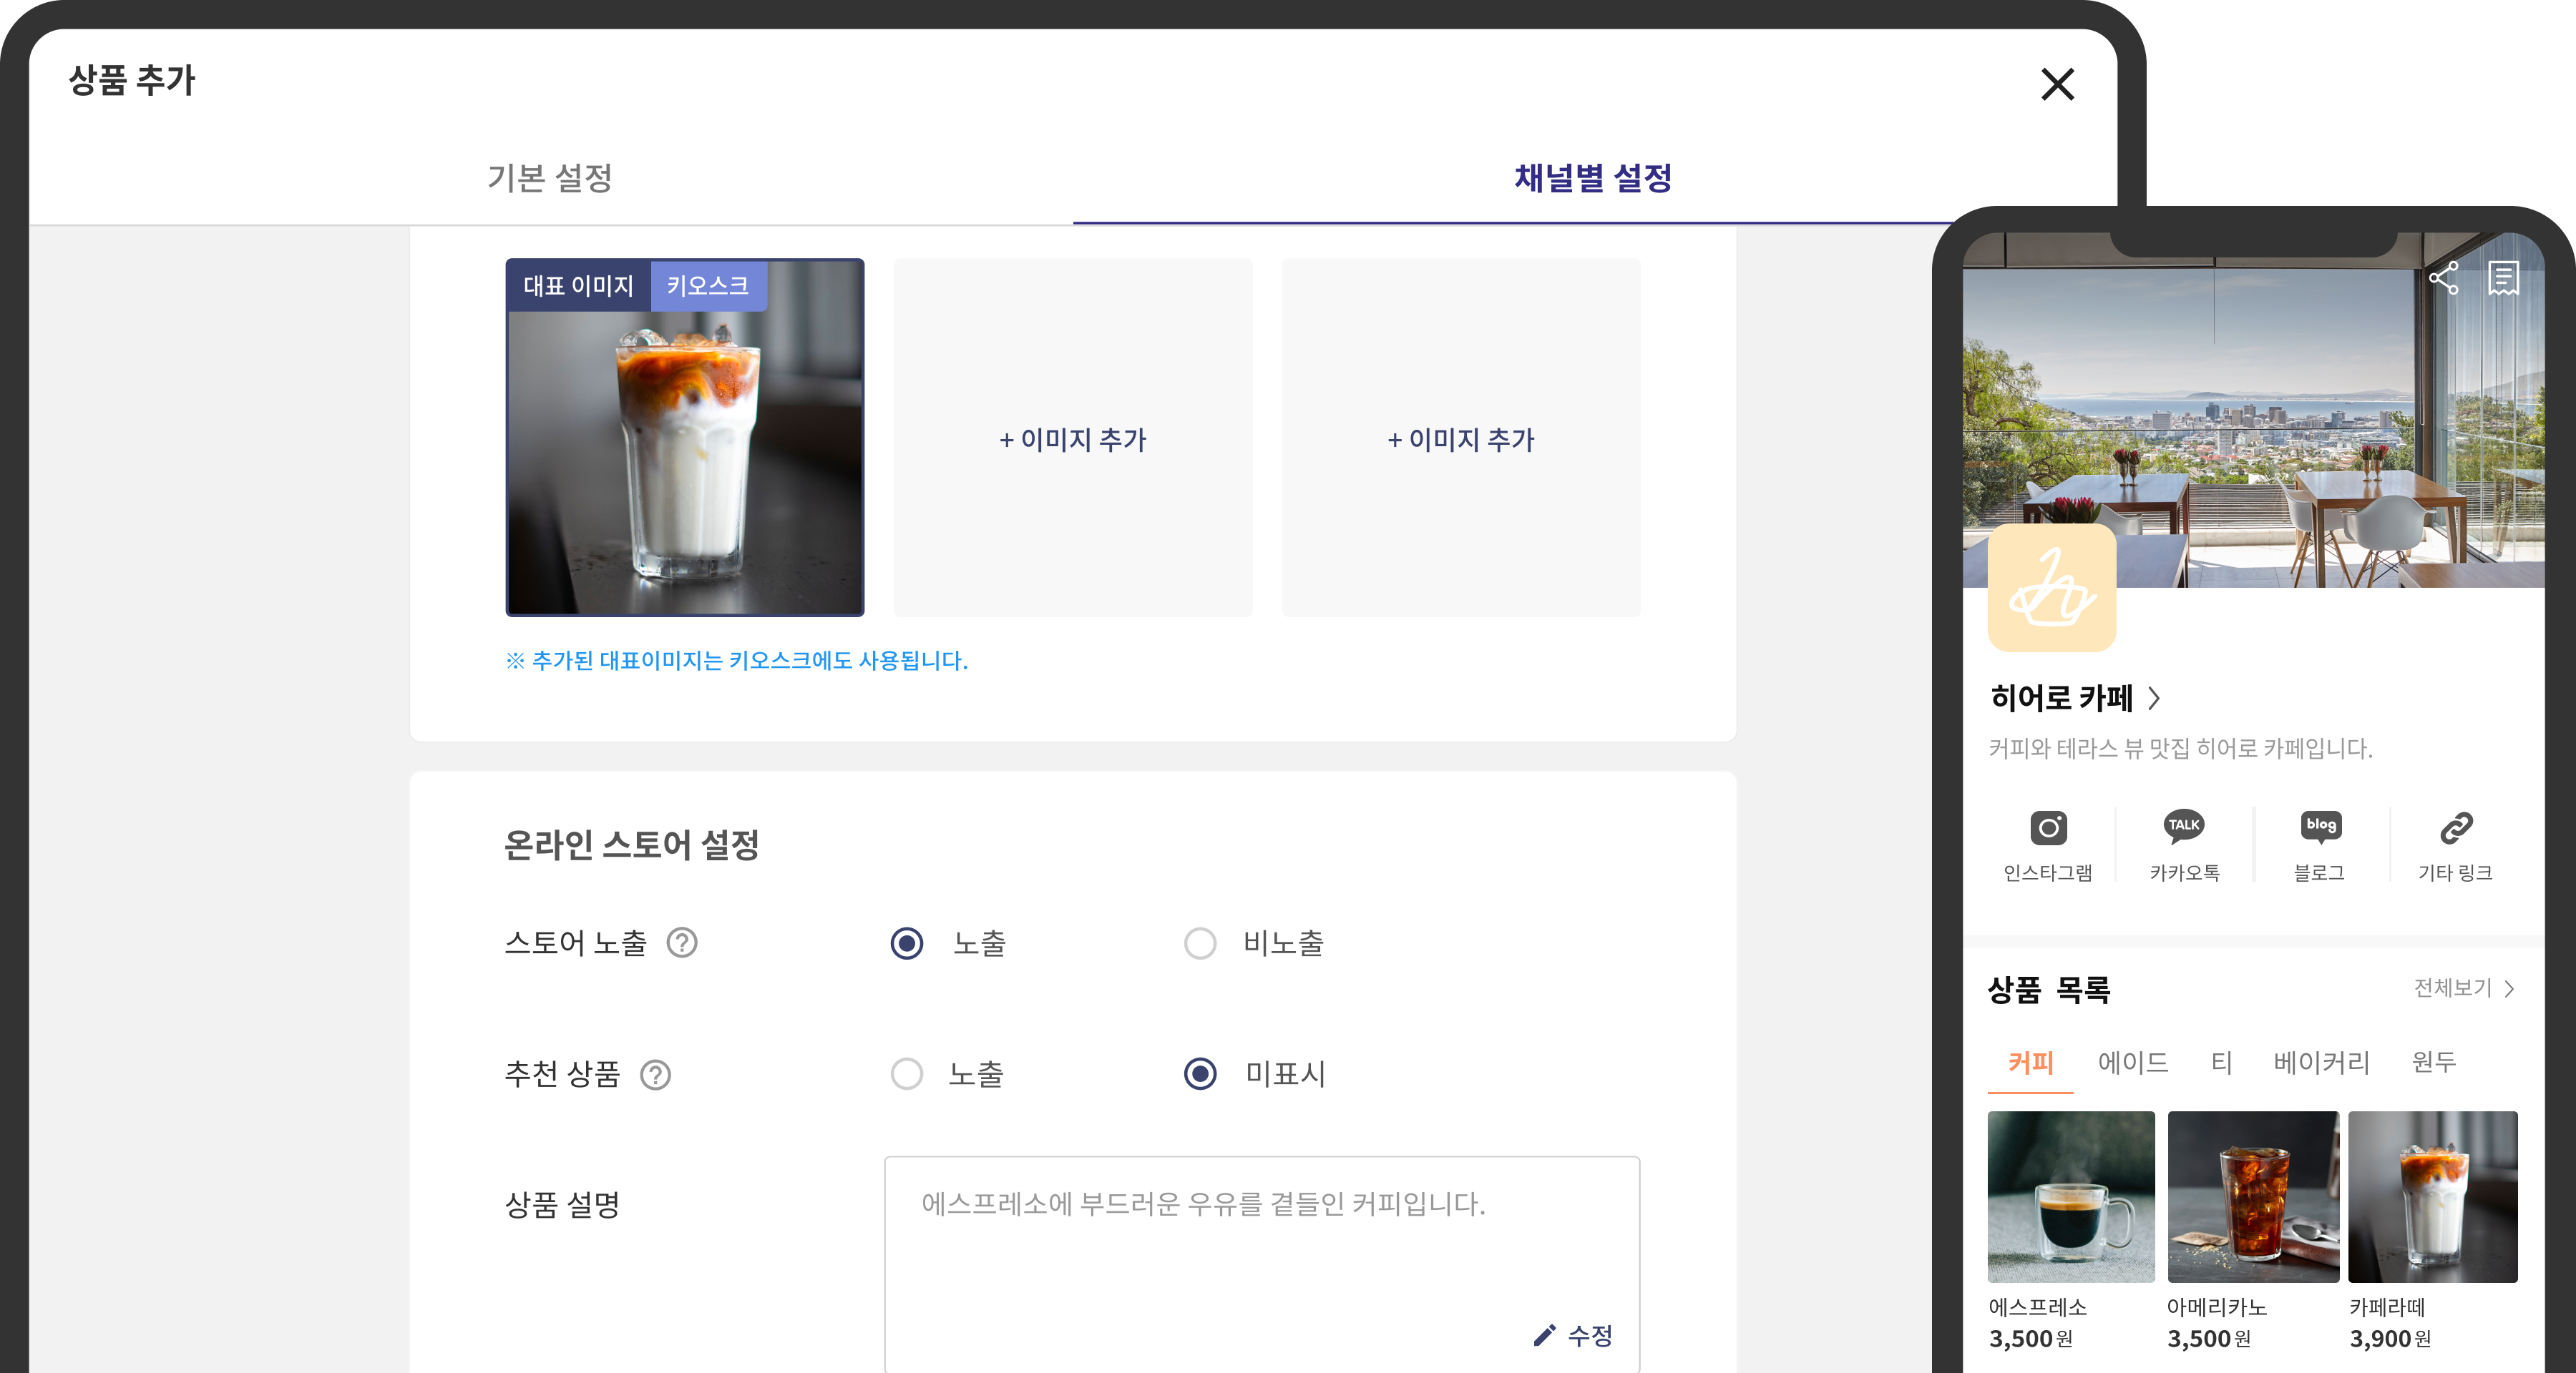The image size is (2576, 1373).
Task: Select 노출 for 스토어 노출
Action: [x=907, y=943]
